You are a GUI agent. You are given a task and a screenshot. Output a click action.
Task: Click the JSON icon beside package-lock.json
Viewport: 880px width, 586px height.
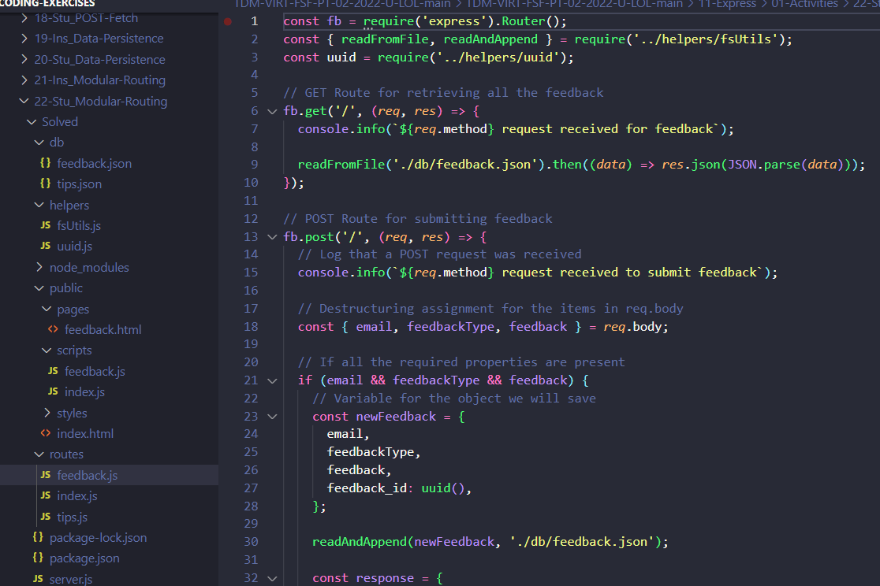[38, 537]
